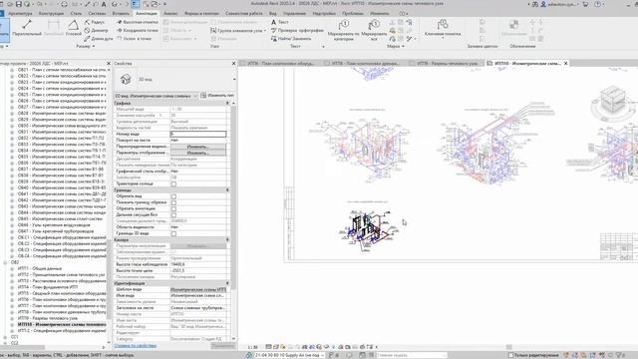Open the Systems (Системы) ribbon tab
The width and height of the screenshot is (638, 359).
click(x=97, y=13)
